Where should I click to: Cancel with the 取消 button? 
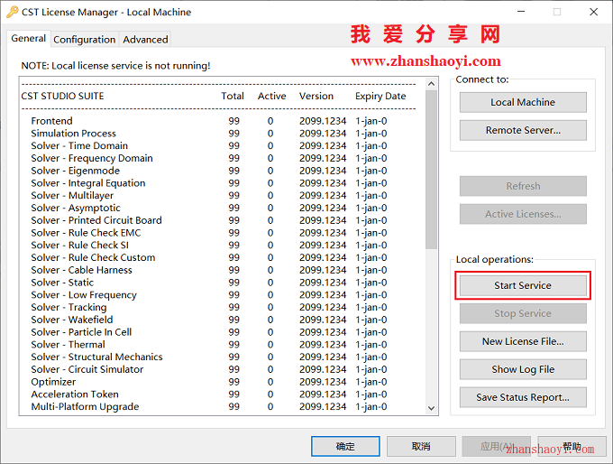[421, 446]
